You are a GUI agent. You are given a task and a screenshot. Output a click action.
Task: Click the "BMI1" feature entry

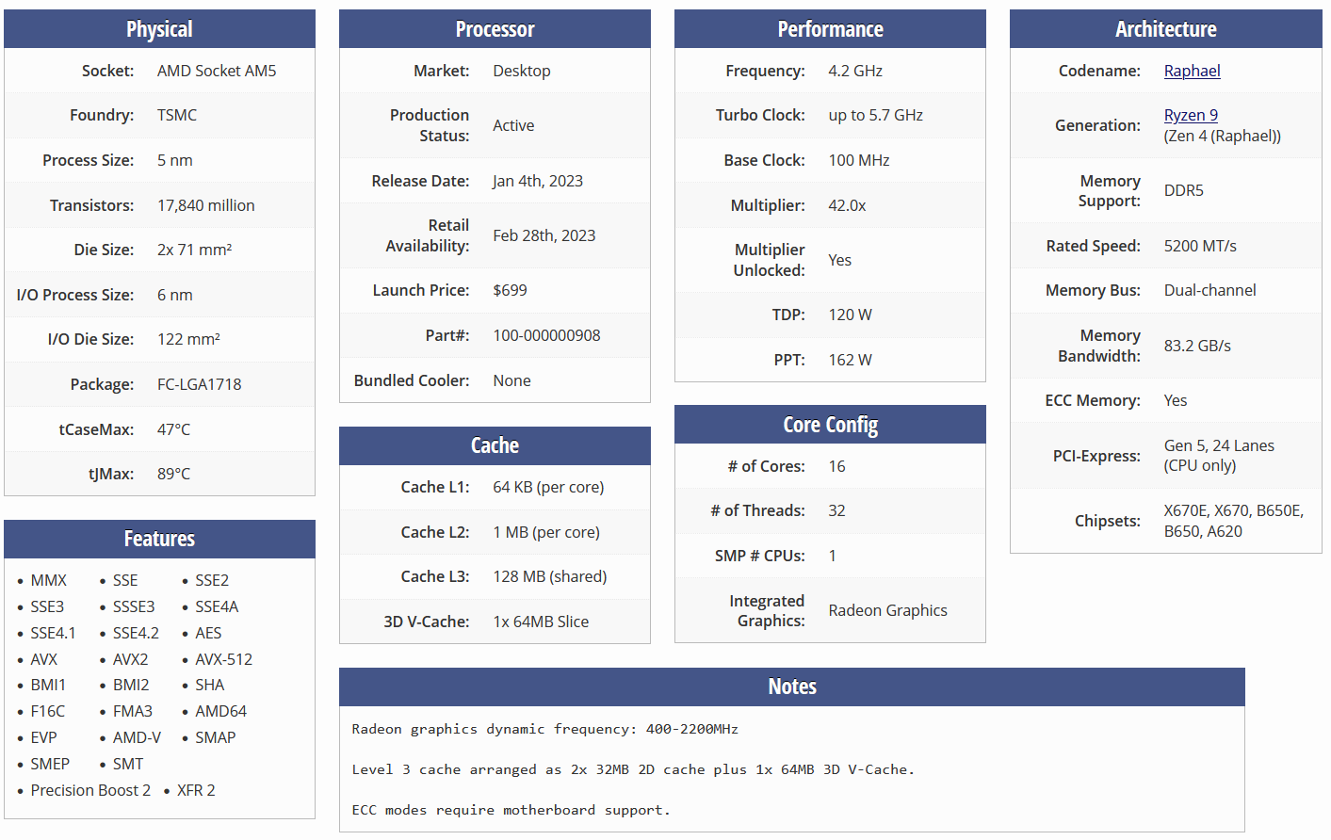click(48, 685)
